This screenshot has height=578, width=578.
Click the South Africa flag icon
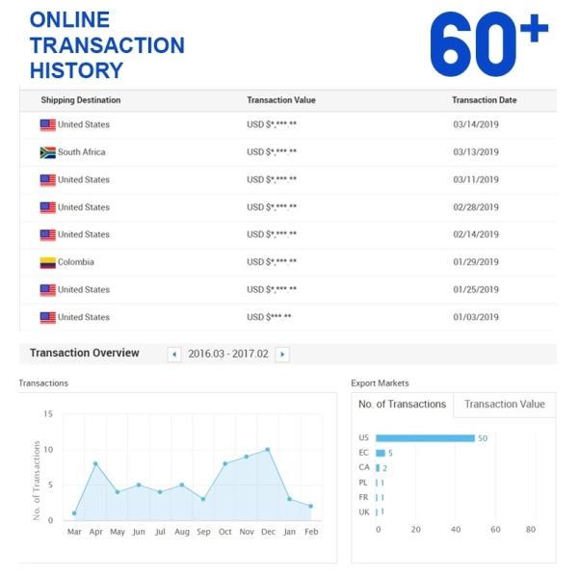[47, 152]
